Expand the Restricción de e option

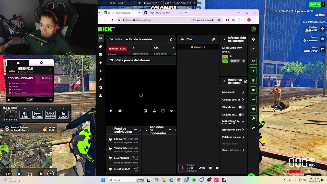coord(243,130)
